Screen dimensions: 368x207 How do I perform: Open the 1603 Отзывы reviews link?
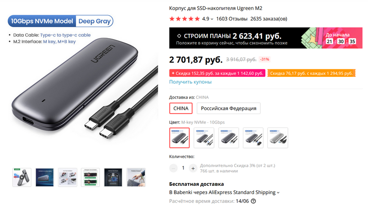[x=231, y=19]
